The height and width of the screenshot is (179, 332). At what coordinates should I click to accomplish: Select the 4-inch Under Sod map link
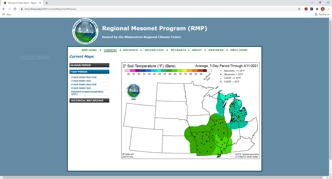pyautogui.click(x=81, y=88)
